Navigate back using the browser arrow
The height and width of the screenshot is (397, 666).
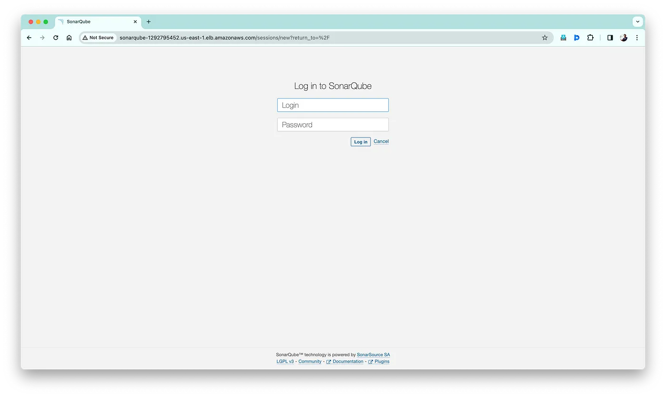click(x=29, y=37)
